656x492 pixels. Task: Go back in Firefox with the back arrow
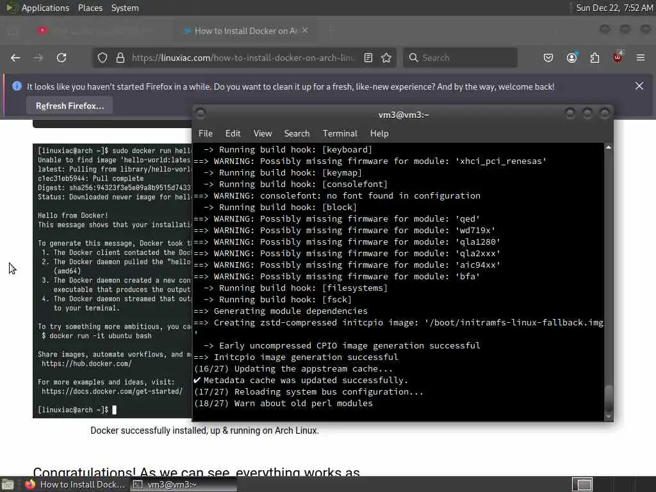pos(15,58)
